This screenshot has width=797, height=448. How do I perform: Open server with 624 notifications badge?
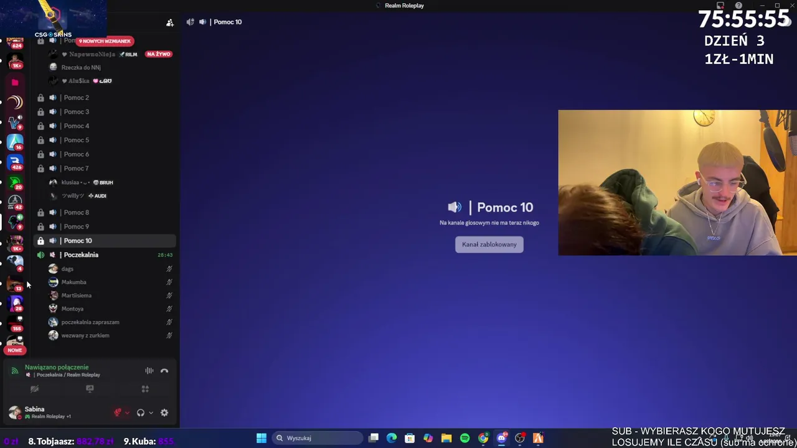tap(15, 42)
